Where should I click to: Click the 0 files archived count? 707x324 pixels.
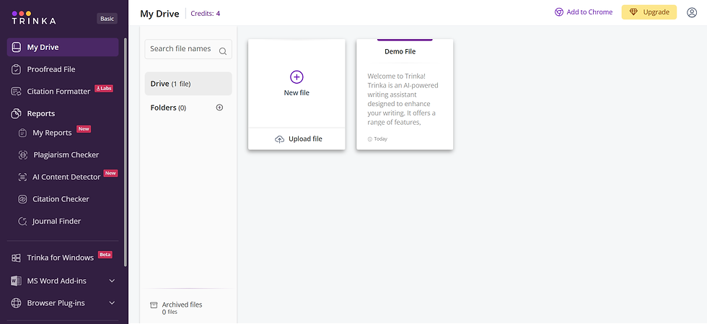pyautogui.click(x=170, y=312)
